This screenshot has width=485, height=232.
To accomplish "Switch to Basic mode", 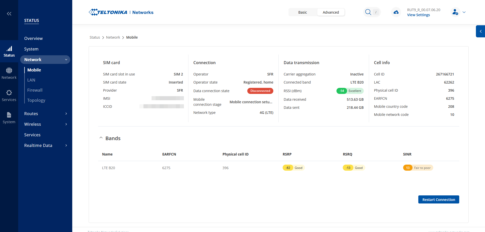I will coord(303,12).
